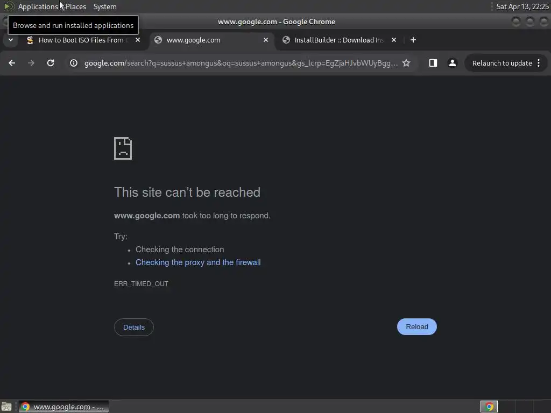View site information icon in address bar
This screenshot has width=551, height=413.
(x=73, y=63)
